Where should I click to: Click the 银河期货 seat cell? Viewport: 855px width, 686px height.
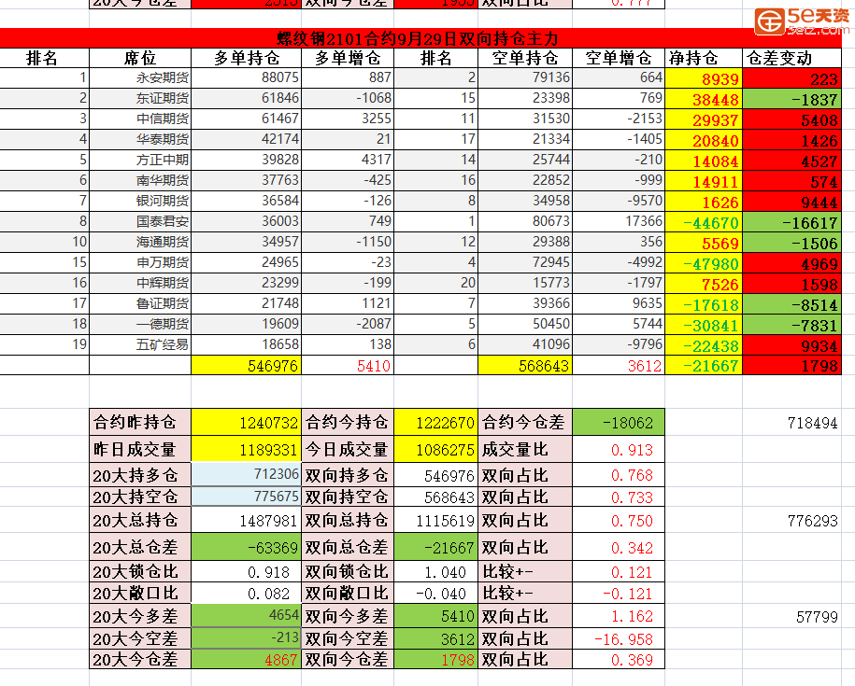[140, 201]
